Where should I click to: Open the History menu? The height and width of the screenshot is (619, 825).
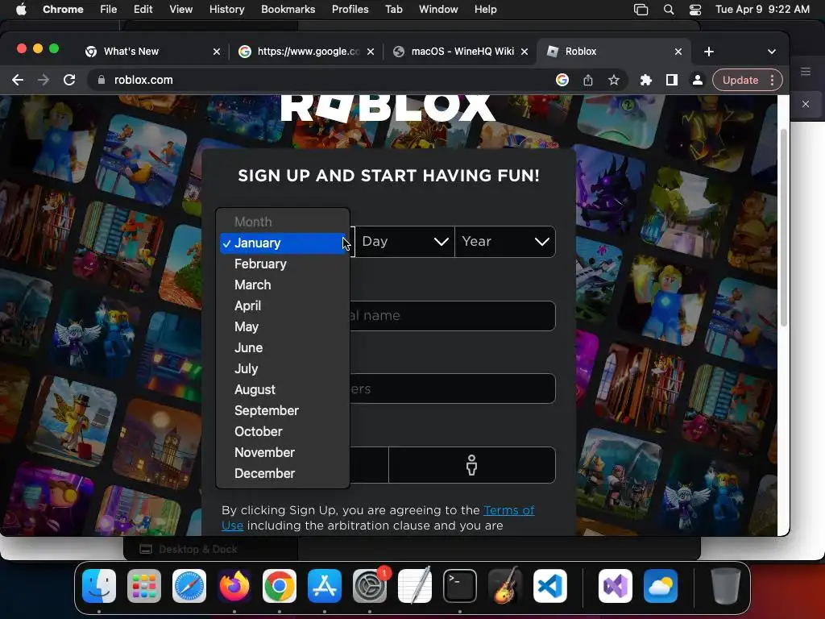(226, 10)
